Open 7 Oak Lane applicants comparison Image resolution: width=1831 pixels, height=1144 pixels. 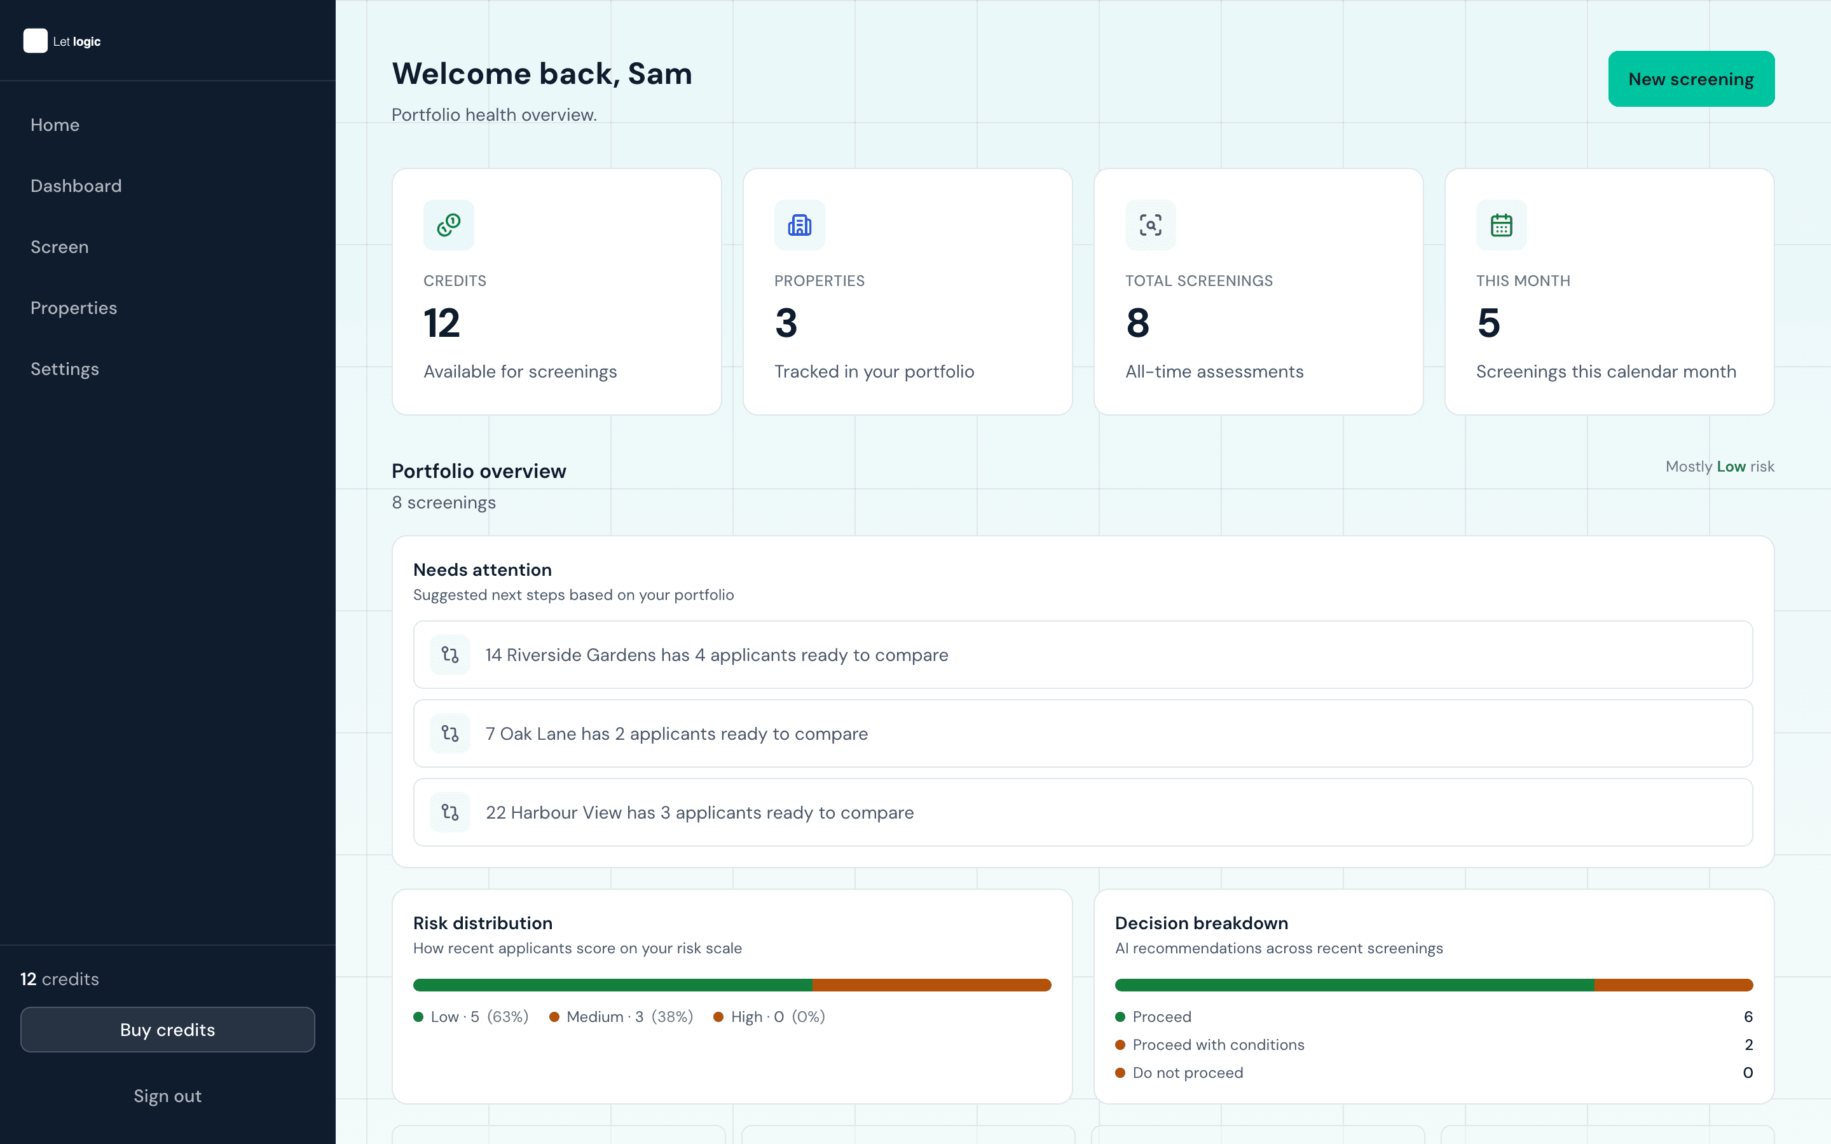(x=1083, y=733)
